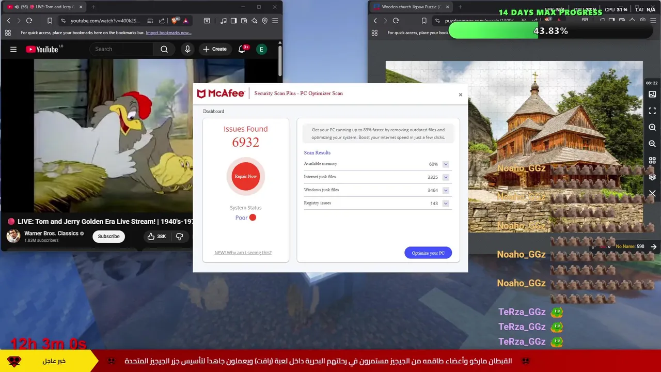This screenshot has width=661, height=372.
Task: Expand the Available memory result row
Action: tap(446, 164)
